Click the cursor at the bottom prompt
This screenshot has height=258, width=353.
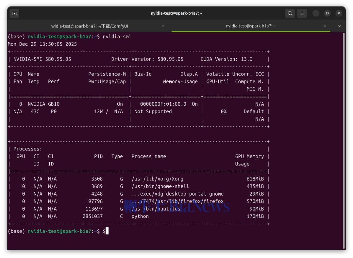pyautogui.click(x=107, y=231)
